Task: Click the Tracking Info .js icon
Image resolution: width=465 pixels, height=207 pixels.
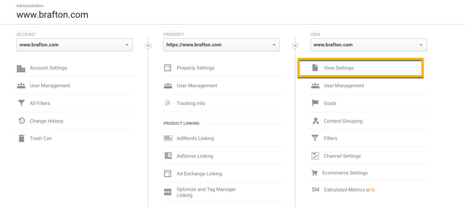Action: tap(168, 103)
